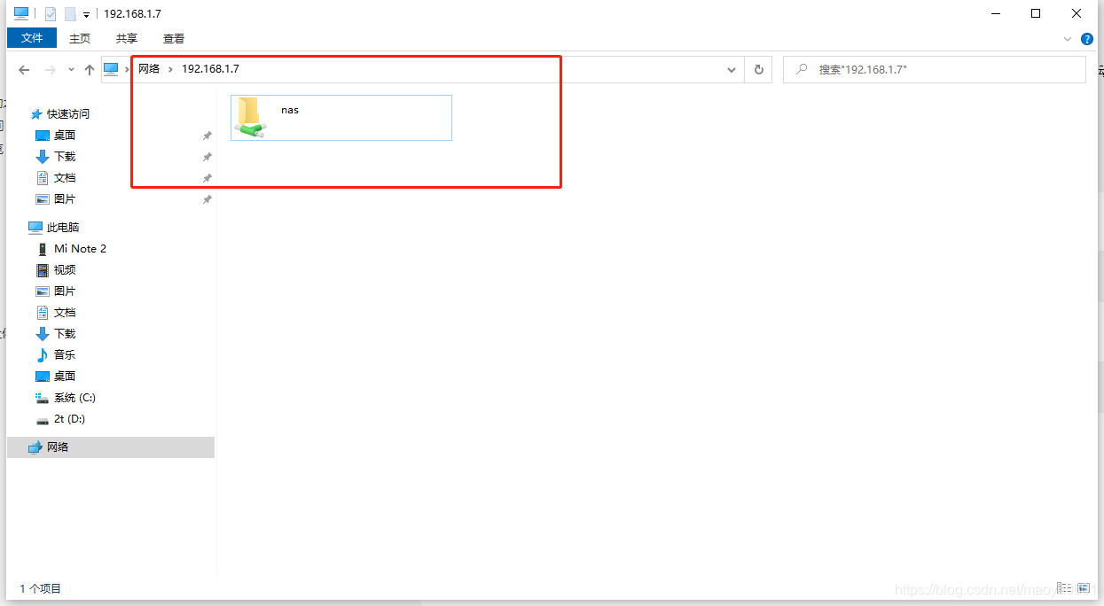The height and width of the screenshot is (606, 1104).
Task: Go back with the Back arrow
Action: [24, 69]
